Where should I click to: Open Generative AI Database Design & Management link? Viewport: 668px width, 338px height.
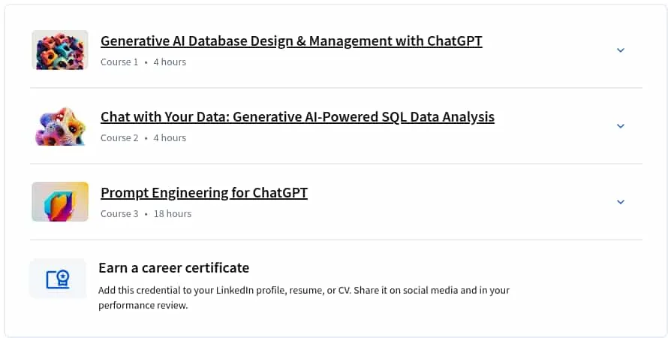click(x=291, y=41)
